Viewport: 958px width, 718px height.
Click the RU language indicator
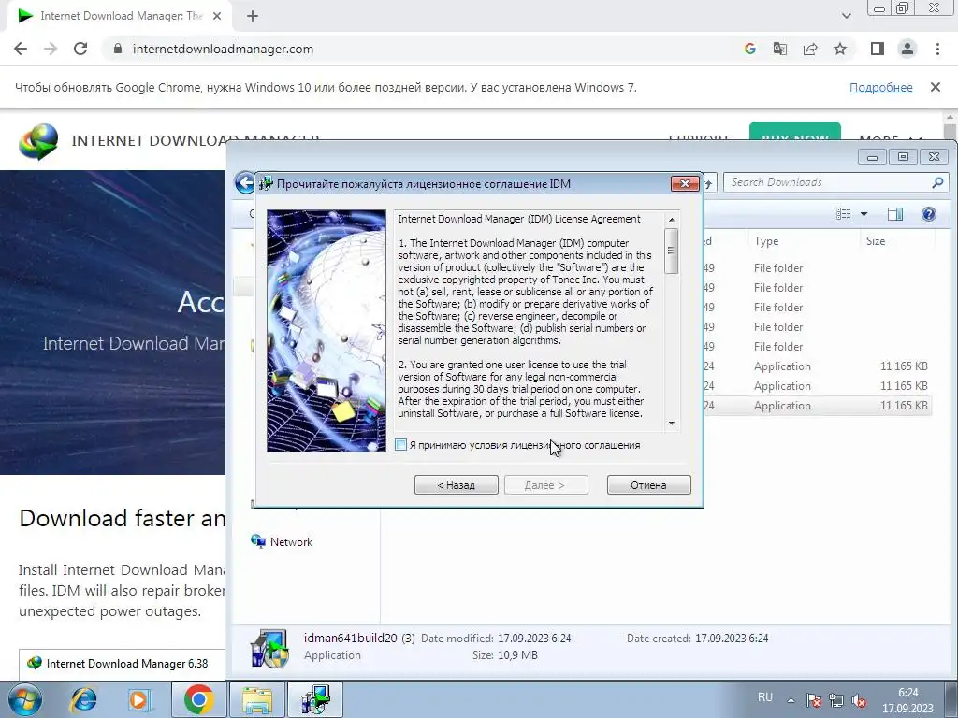[765, 696]
